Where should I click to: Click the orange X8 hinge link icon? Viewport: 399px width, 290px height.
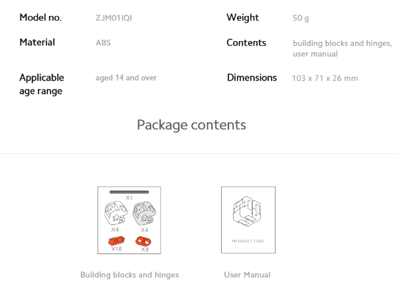click(144, 240)
